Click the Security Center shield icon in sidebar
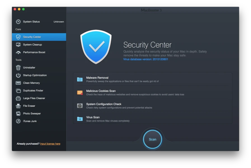Viewport: 251px width, 168px height. click(18, 37)
